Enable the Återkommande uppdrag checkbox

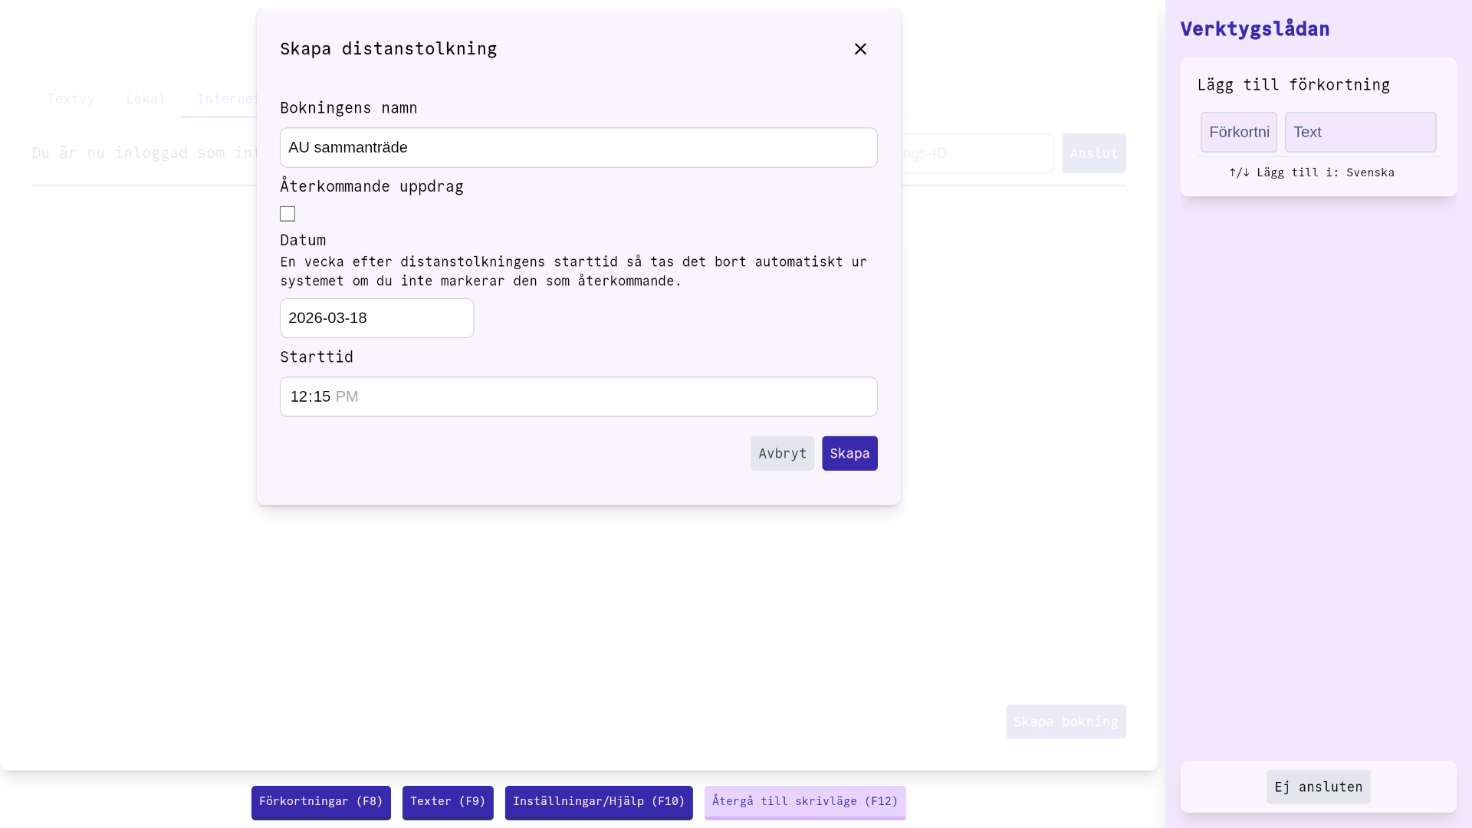pos(287,213)
